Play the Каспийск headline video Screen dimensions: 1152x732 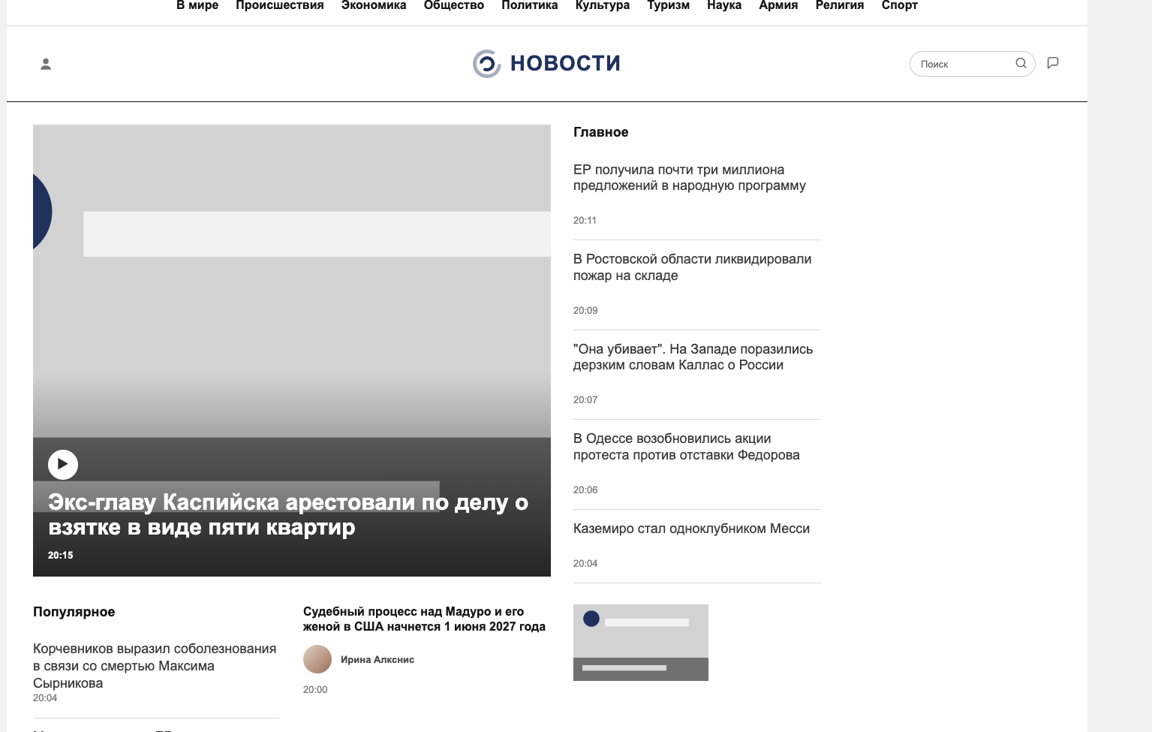[63, 464]
